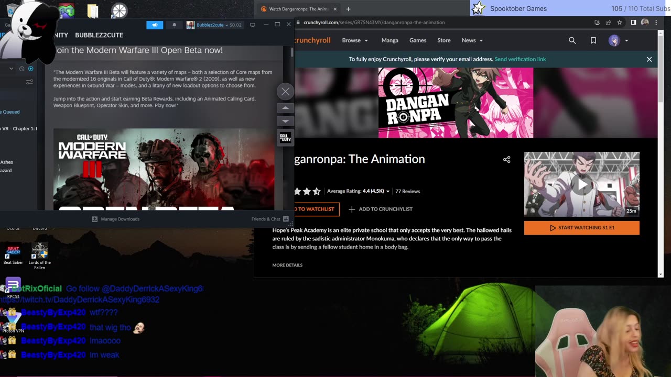Expand Crunchyroll account dropdown arrow
The width and height of the screenshot is (671, 377).
tap(626, 40)
